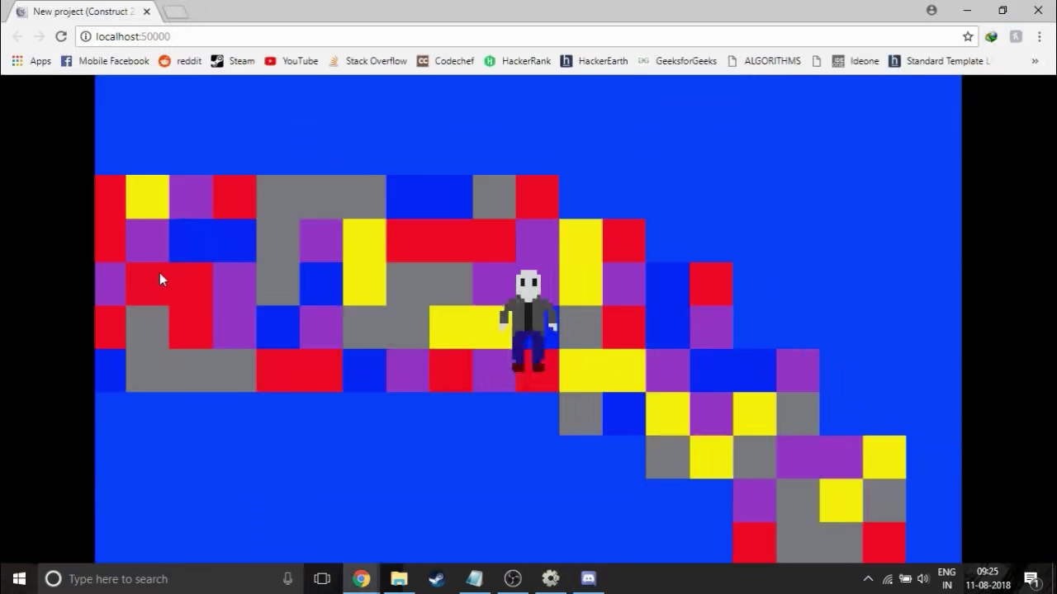The width and height of the screenshot is (1057, 594).
Task: Open the Codechef bookmark
Action: 445,61
